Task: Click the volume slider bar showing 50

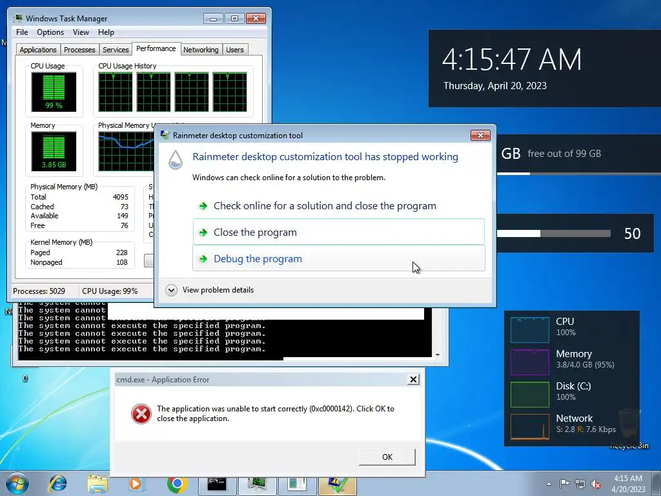Action: point(554,233)
